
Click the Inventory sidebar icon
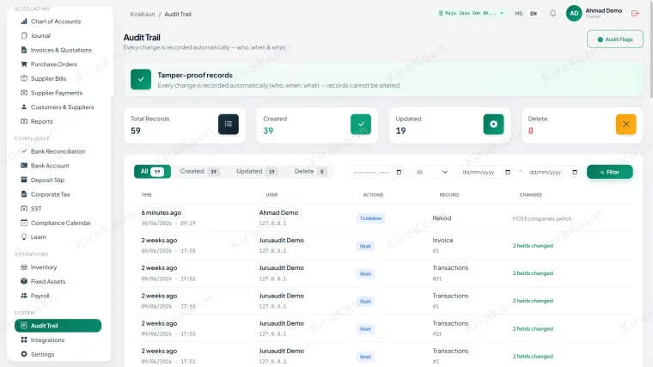click(24, 267)
